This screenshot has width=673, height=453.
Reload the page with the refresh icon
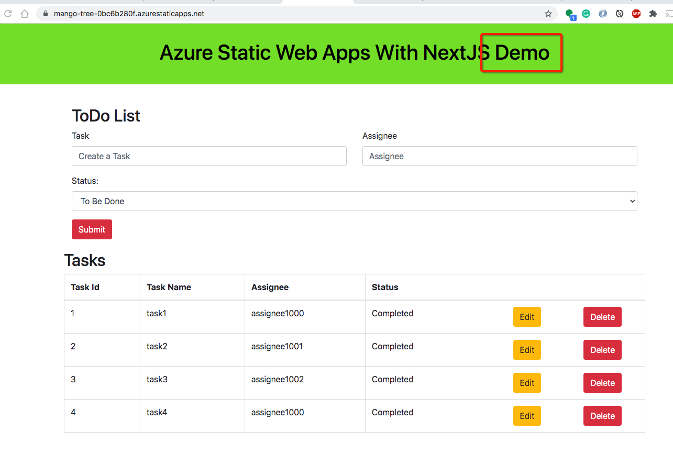pyautogui.click(x=7, y=14)
